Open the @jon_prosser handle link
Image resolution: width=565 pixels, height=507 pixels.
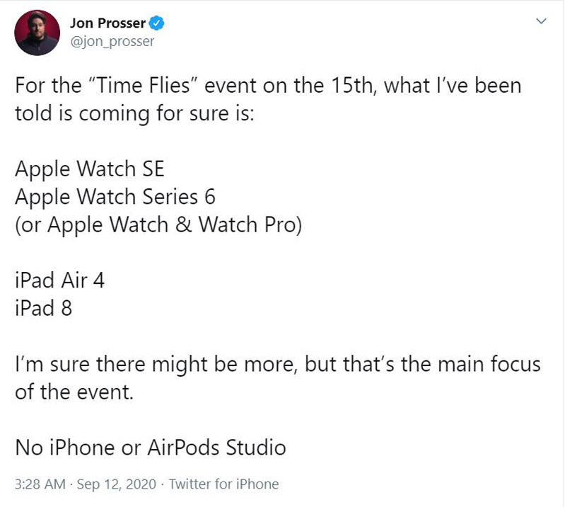[x=112, y=42]
